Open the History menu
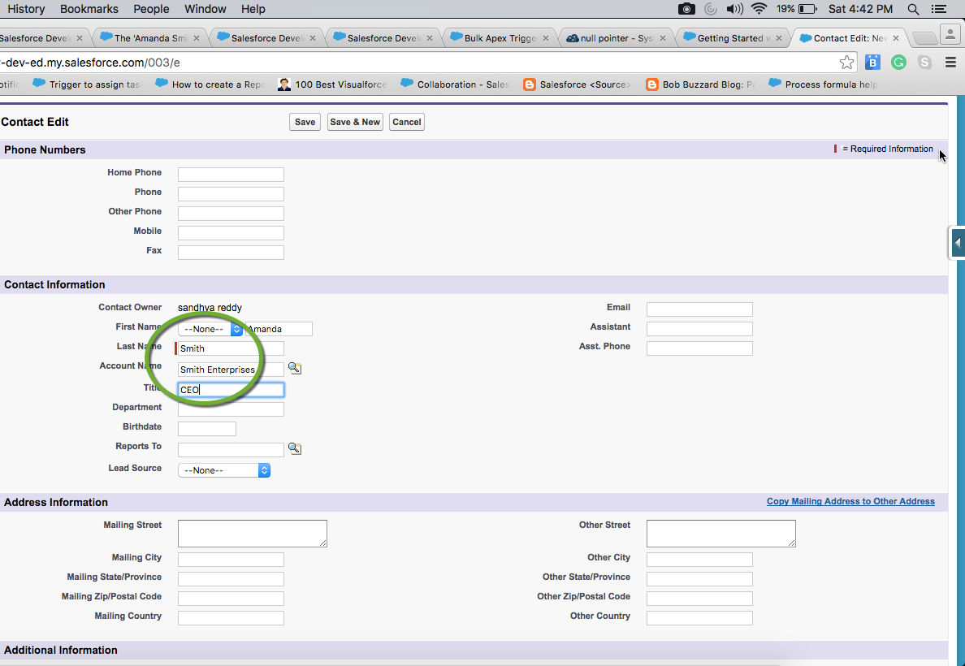 (27, 9)
